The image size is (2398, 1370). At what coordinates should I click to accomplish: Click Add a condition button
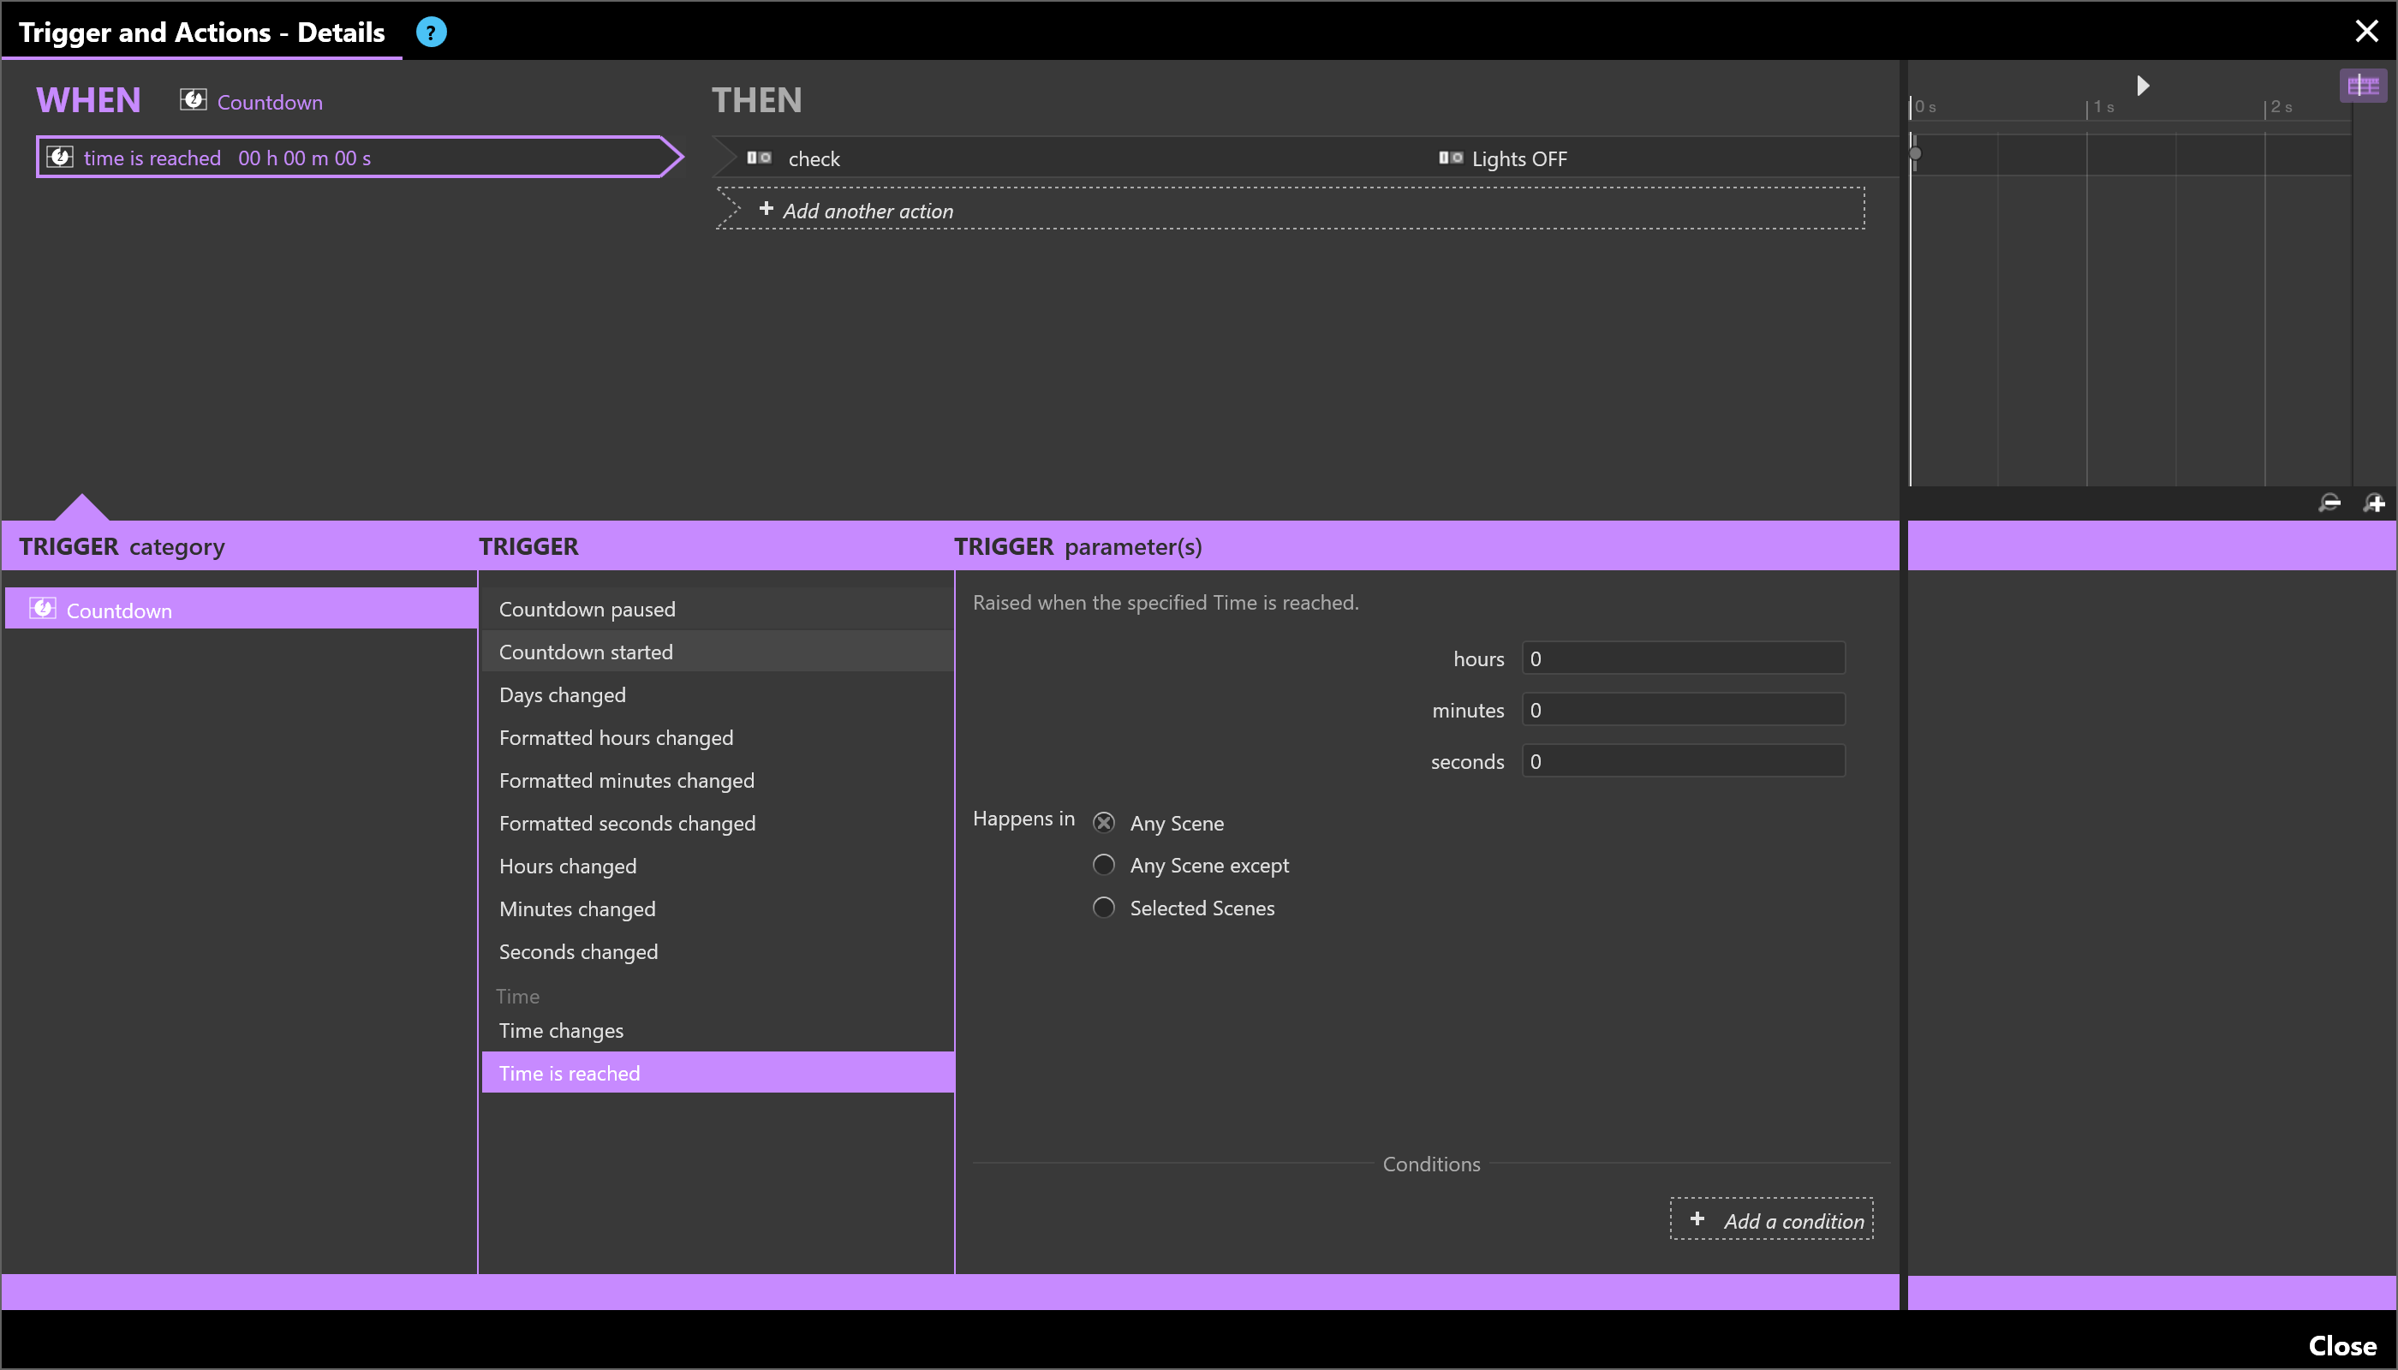pos(1771,1219)
